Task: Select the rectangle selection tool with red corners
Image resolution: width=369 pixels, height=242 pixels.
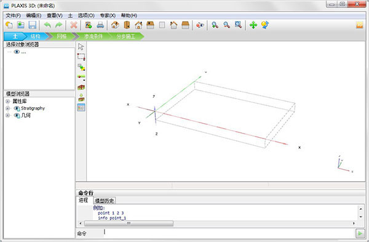Action: point(81,56)
